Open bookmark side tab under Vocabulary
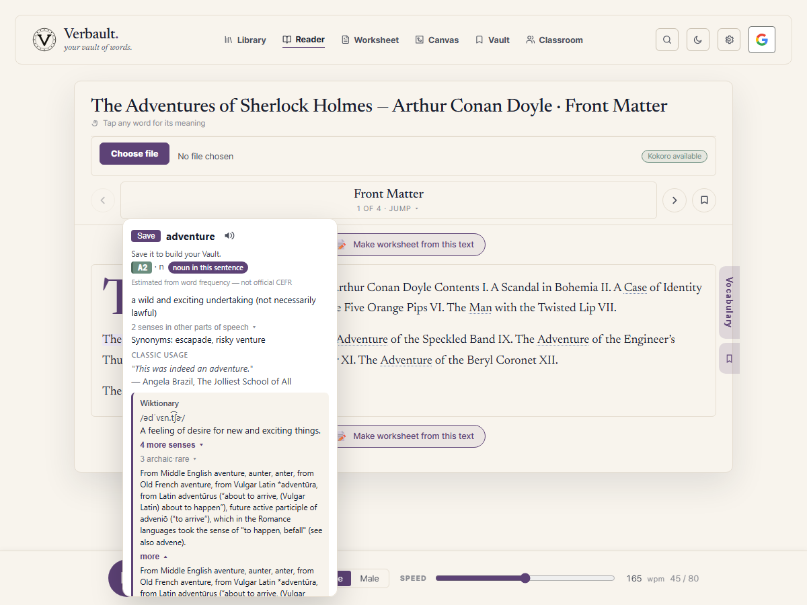 pos(729,358)
